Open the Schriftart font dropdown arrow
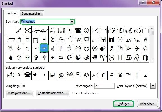This screenshot has width=162, height=112. pyautogui.click(x=72, y=22)
